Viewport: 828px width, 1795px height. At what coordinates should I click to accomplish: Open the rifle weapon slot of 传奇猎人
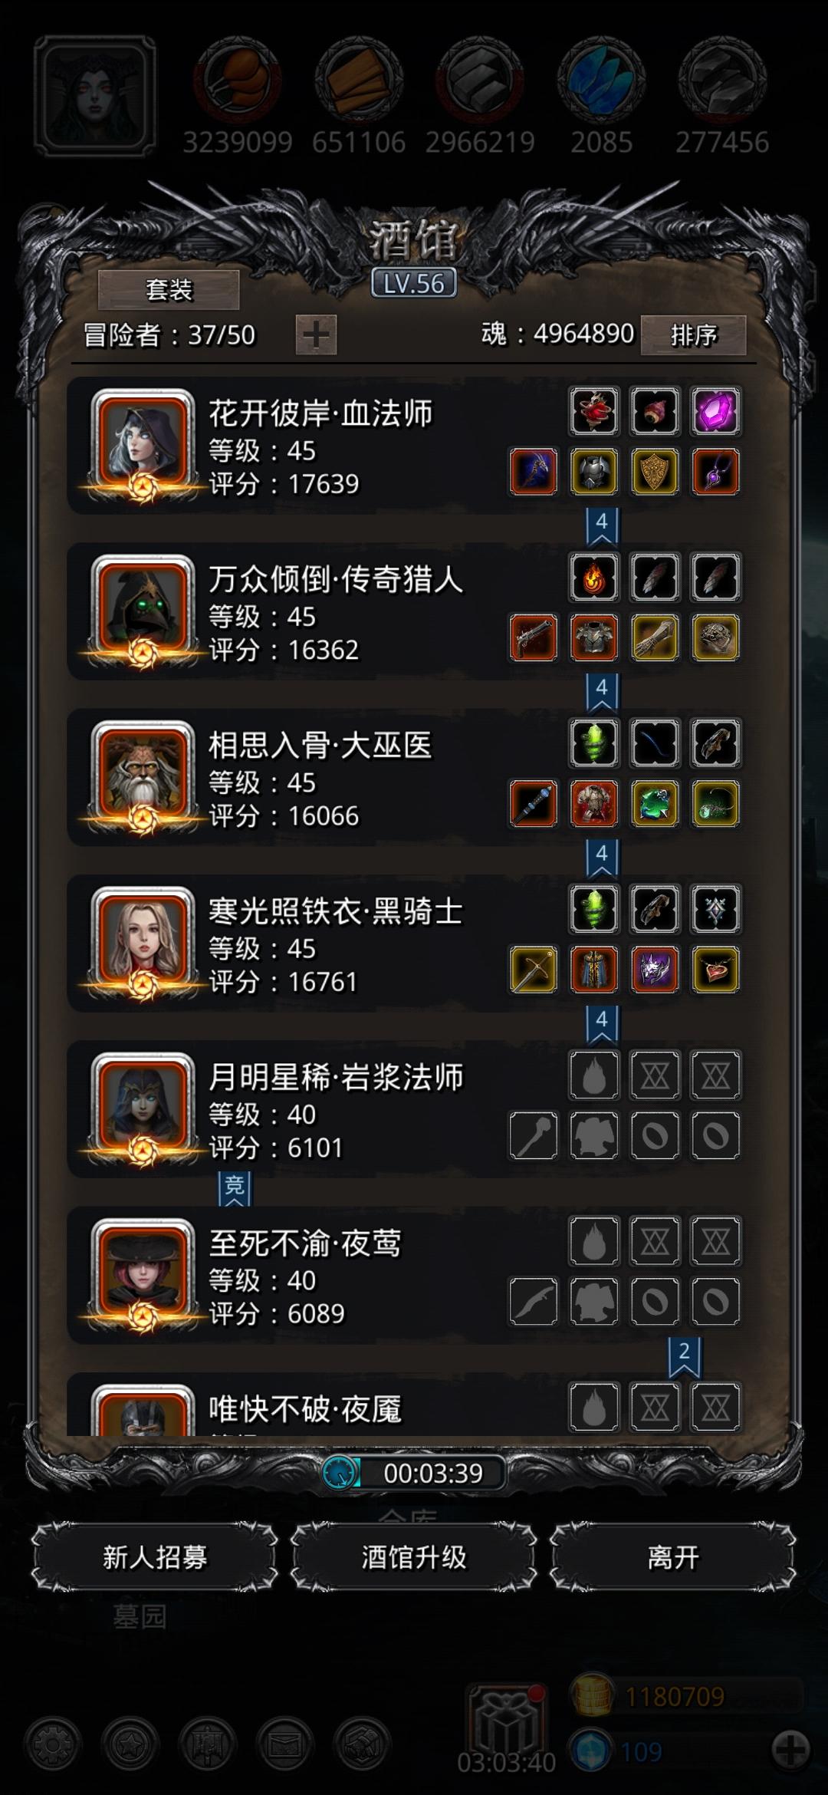tap(534, 637)
